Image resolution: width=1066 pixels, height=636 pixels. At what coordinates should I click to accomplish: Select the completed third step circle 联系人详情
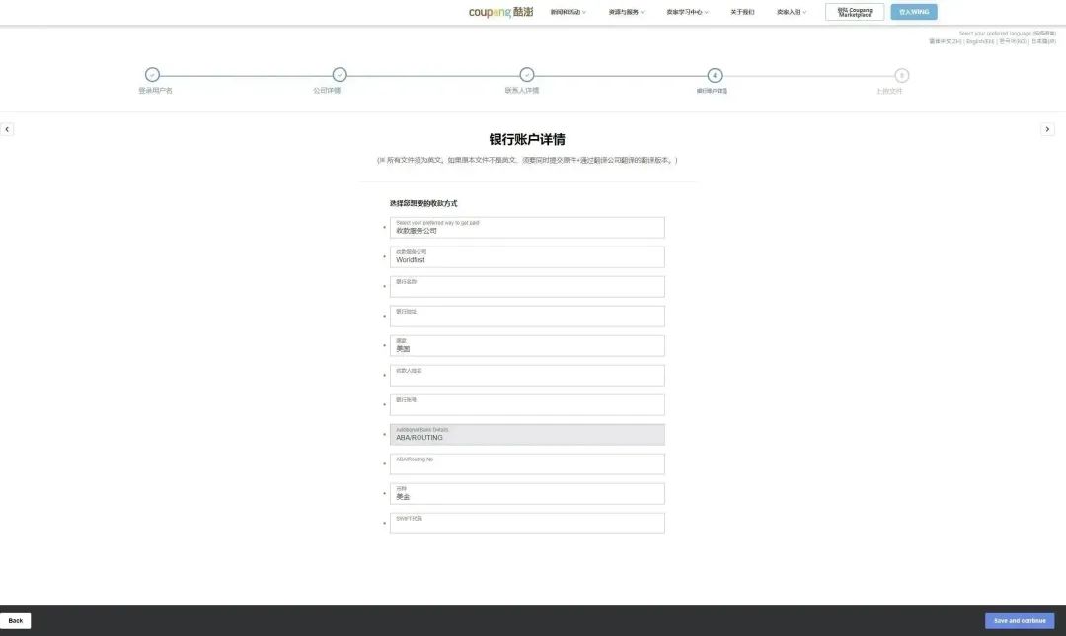[x=527, y=75]
